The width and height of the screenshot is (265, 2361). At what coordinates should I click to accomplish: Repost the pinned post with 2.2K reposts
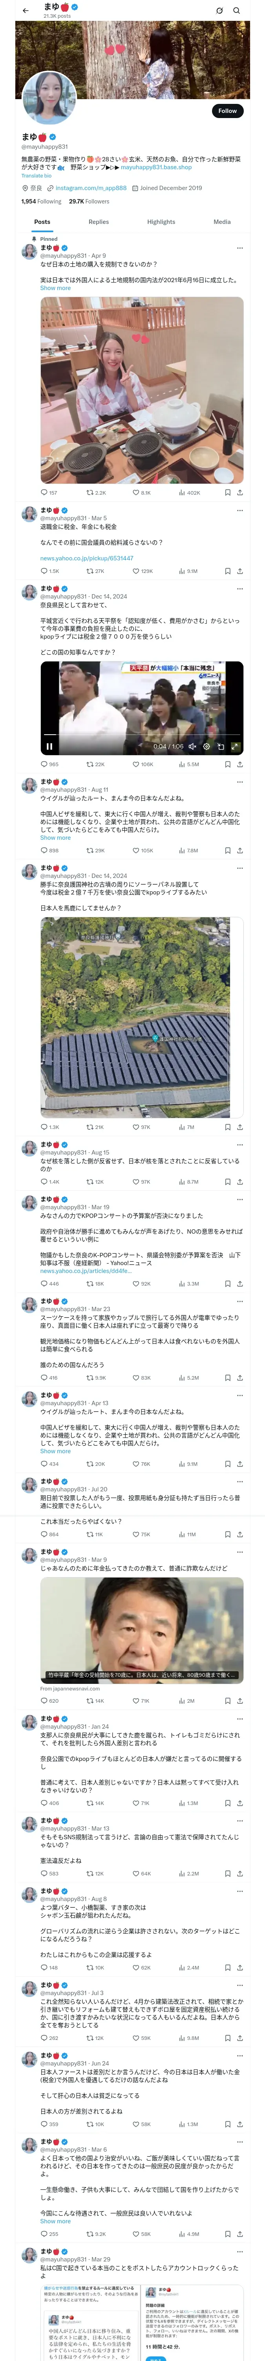(96, 492)
